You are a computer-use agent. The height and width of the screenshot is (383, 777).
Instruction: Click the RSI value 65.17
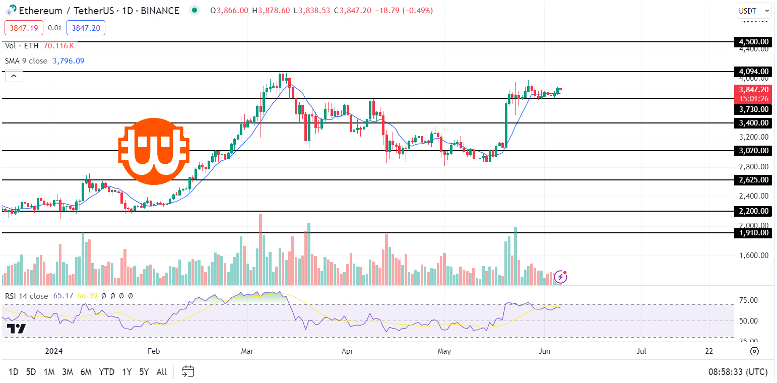[63, 296]
